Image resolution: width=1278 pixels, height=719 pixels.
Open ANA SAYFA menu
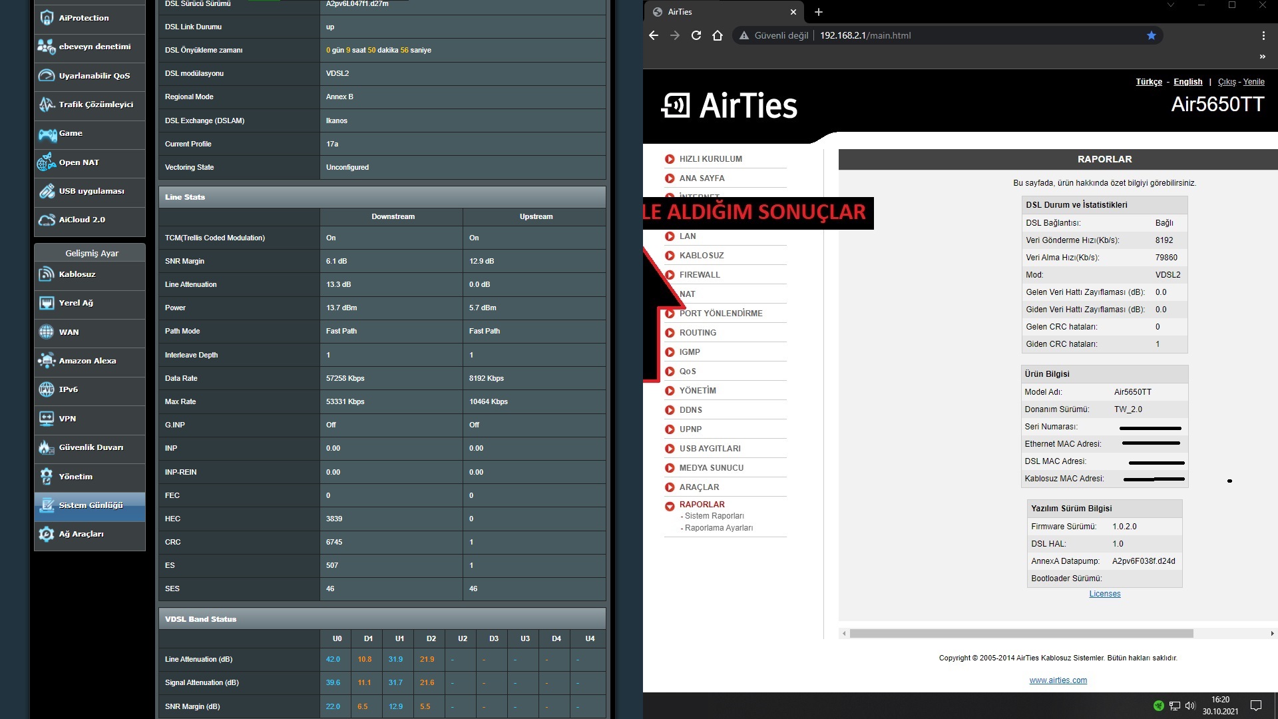pyautogui.click(x=702, y=178)
